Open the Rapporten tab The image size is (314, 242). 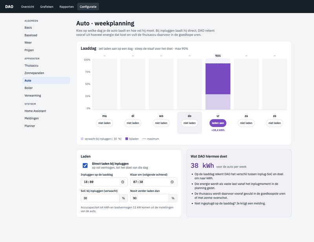(66, 7)
